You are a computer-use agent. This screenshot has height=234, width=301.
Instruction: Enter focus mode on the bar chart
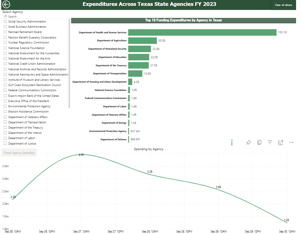pos(281,142)
